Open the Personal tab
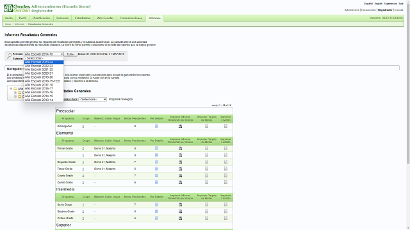The image size is (410, 230). point(62,19)
